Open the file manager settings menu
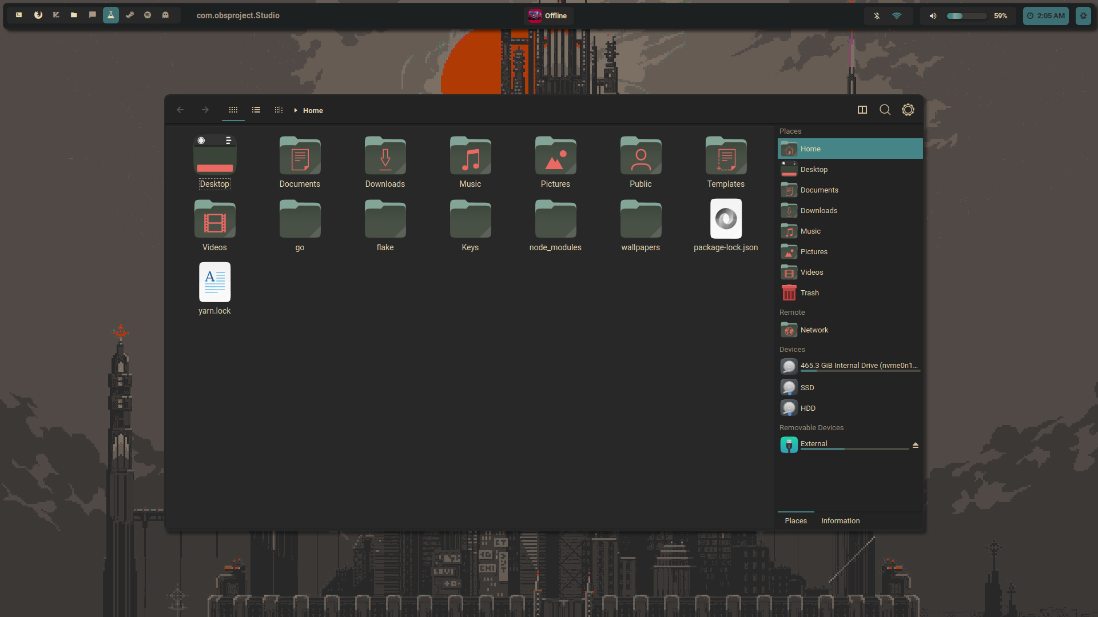 pos(908,110)
